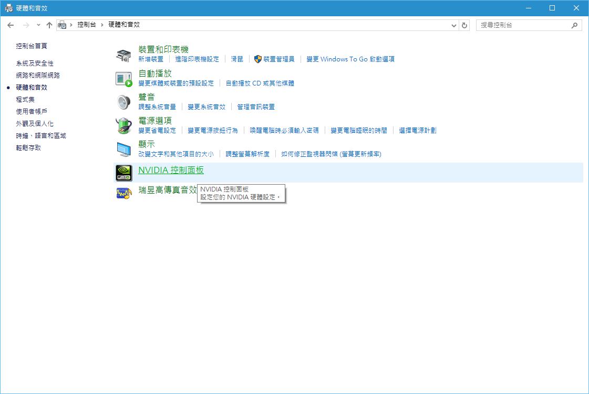Expand the address bar history dropdown
This screenshot has width=589, height=394.
click(x=454, y=25)
